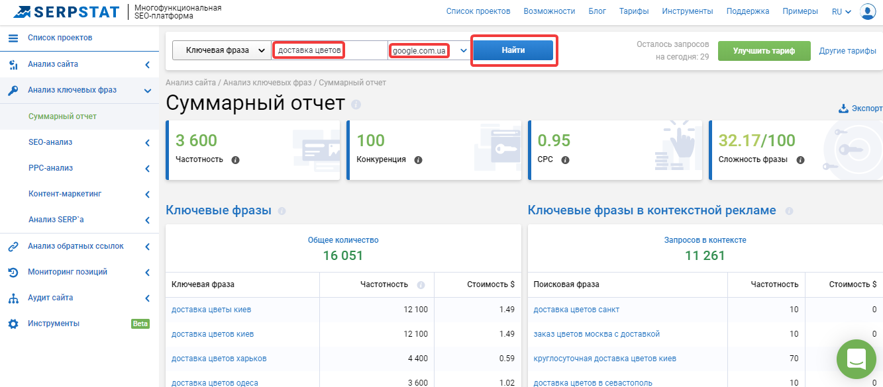Image resolution: width=883 pixels, height=387 pixels.
Task: Open доставка цветов в севастополь link
Action: pos(593,383)
